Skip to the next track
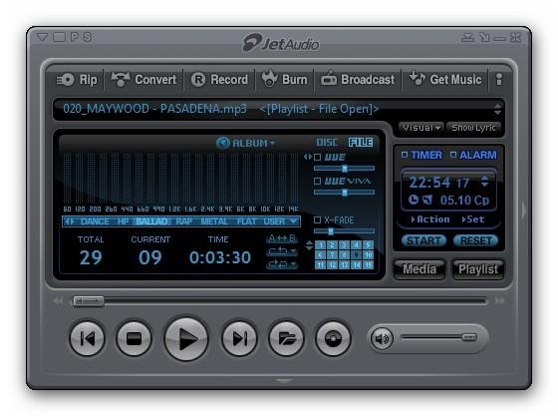 tap(239, 338)
